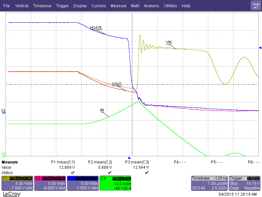
Task: Click the P3 status checkmark
Action: click(x=147, y=172)
